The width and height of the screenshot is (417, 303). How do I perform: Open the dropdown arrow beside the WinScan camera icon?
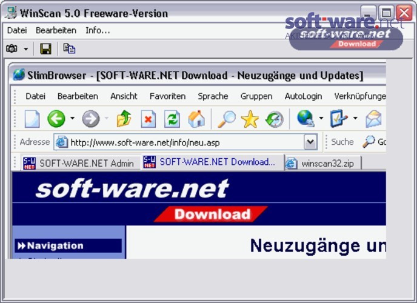click(x=26, y=49)
